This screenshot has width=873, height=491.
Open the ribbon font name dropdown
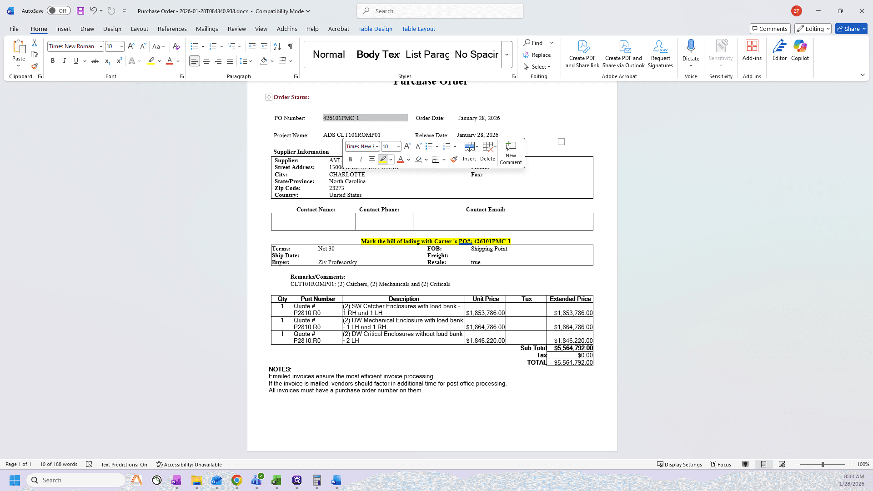click(x=100, y=46)
